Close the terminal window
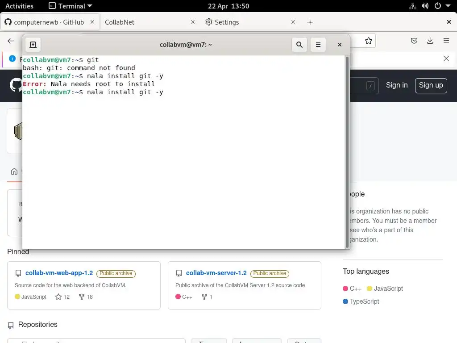 click(339, 45)
